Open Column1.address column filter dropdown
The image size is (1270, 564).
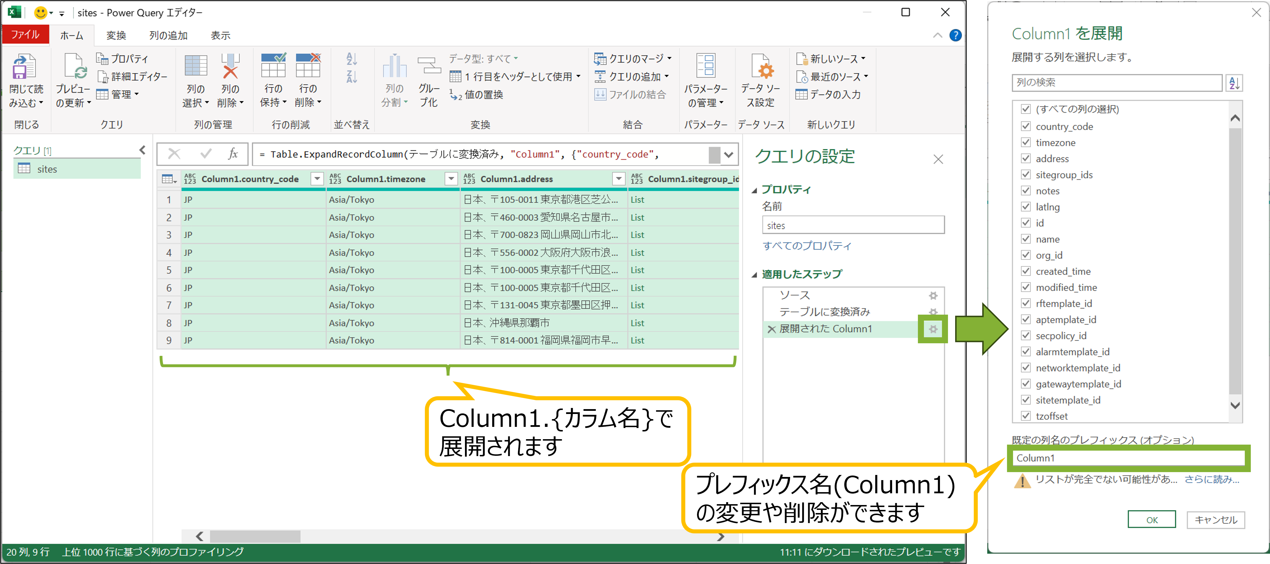[618, 179]
